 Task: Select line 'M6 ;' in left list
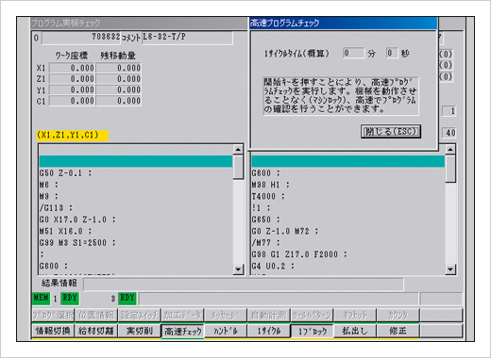click(136, 185)
